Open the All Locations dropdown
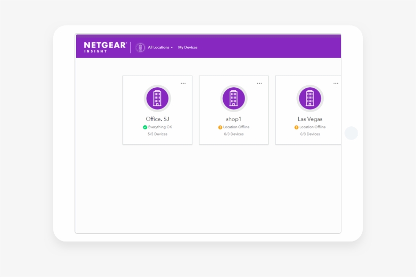Screen dimensions: 416x277 coord(160,47)
